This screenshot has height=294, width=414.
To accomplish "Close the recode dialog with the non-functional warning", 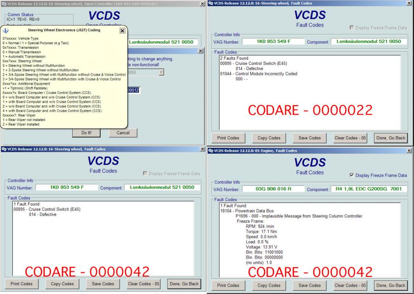I will click(200, 51).
